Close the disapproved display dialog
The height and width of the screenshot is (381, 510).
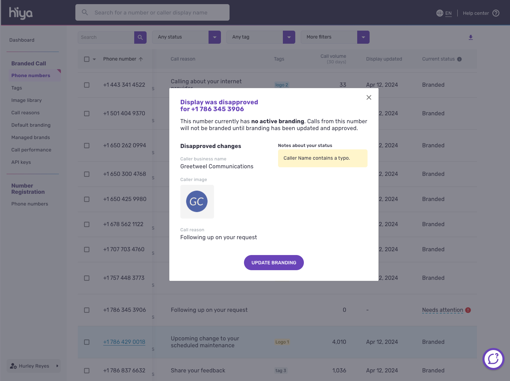coord(369,97)
